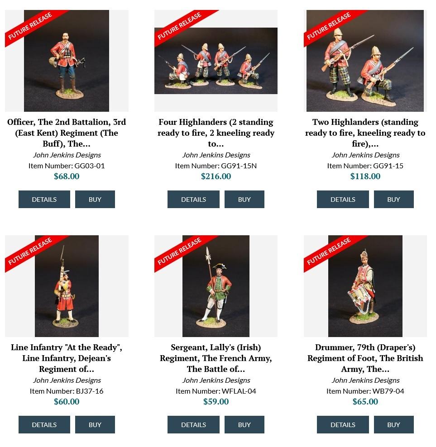Buy the $65.00 Drummer figure
Screen dimensions: 436x447
coord(394,424)
